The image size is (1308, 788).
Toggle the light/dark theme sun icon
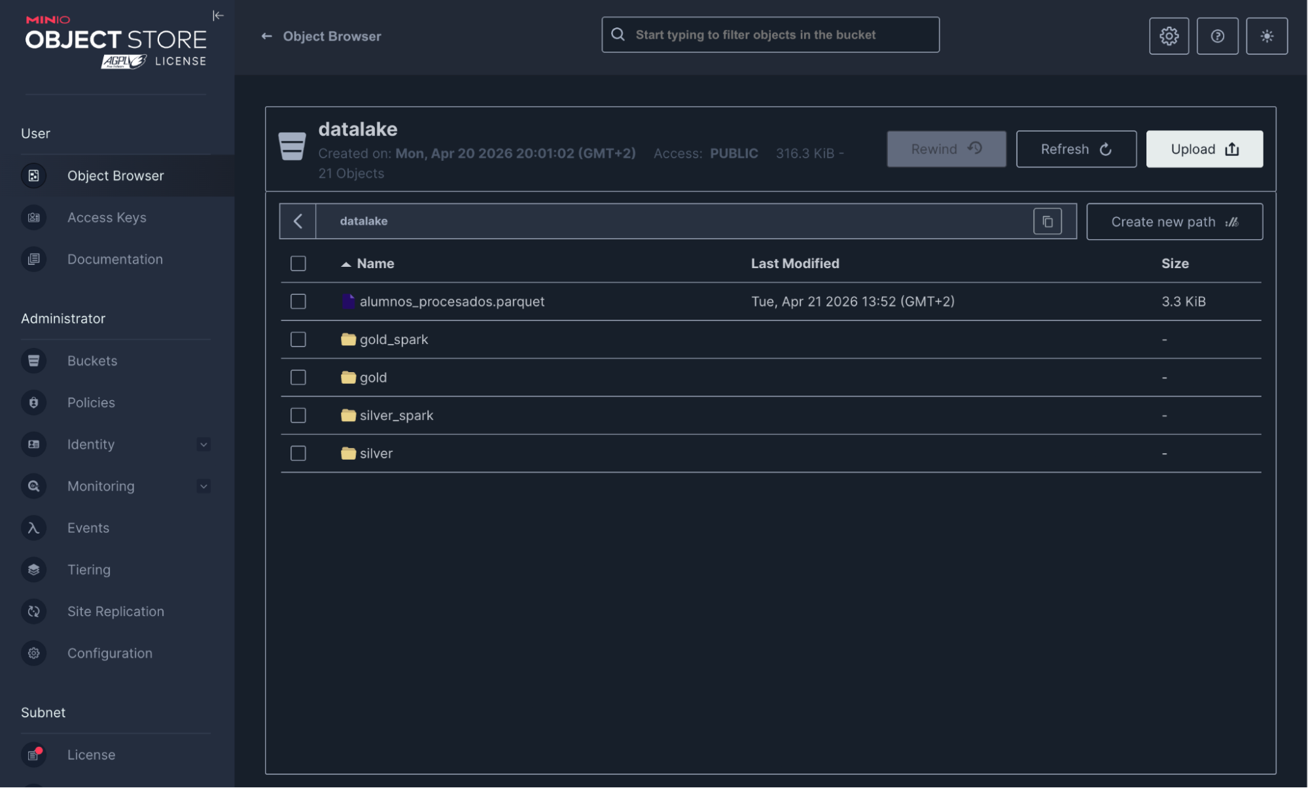point(1267,36)
